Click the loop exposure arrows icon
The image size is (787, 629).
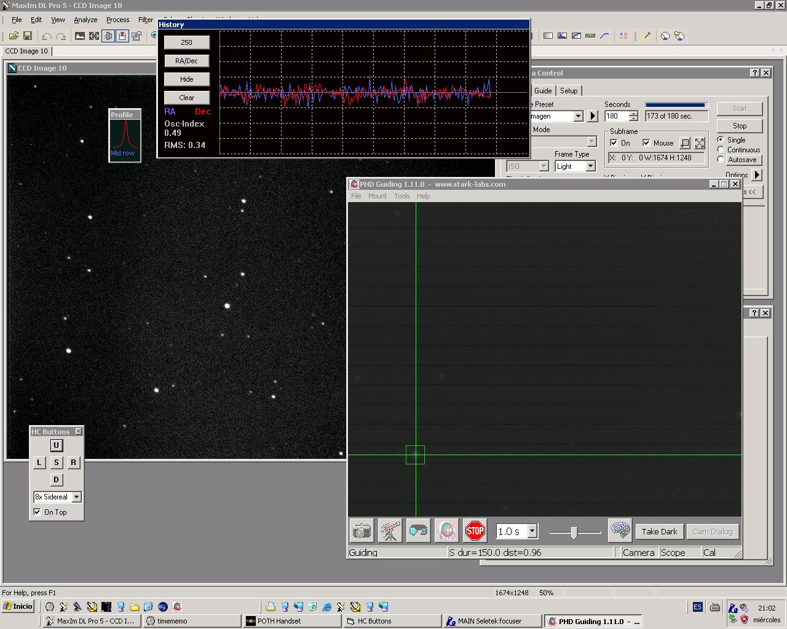[418, 531]
